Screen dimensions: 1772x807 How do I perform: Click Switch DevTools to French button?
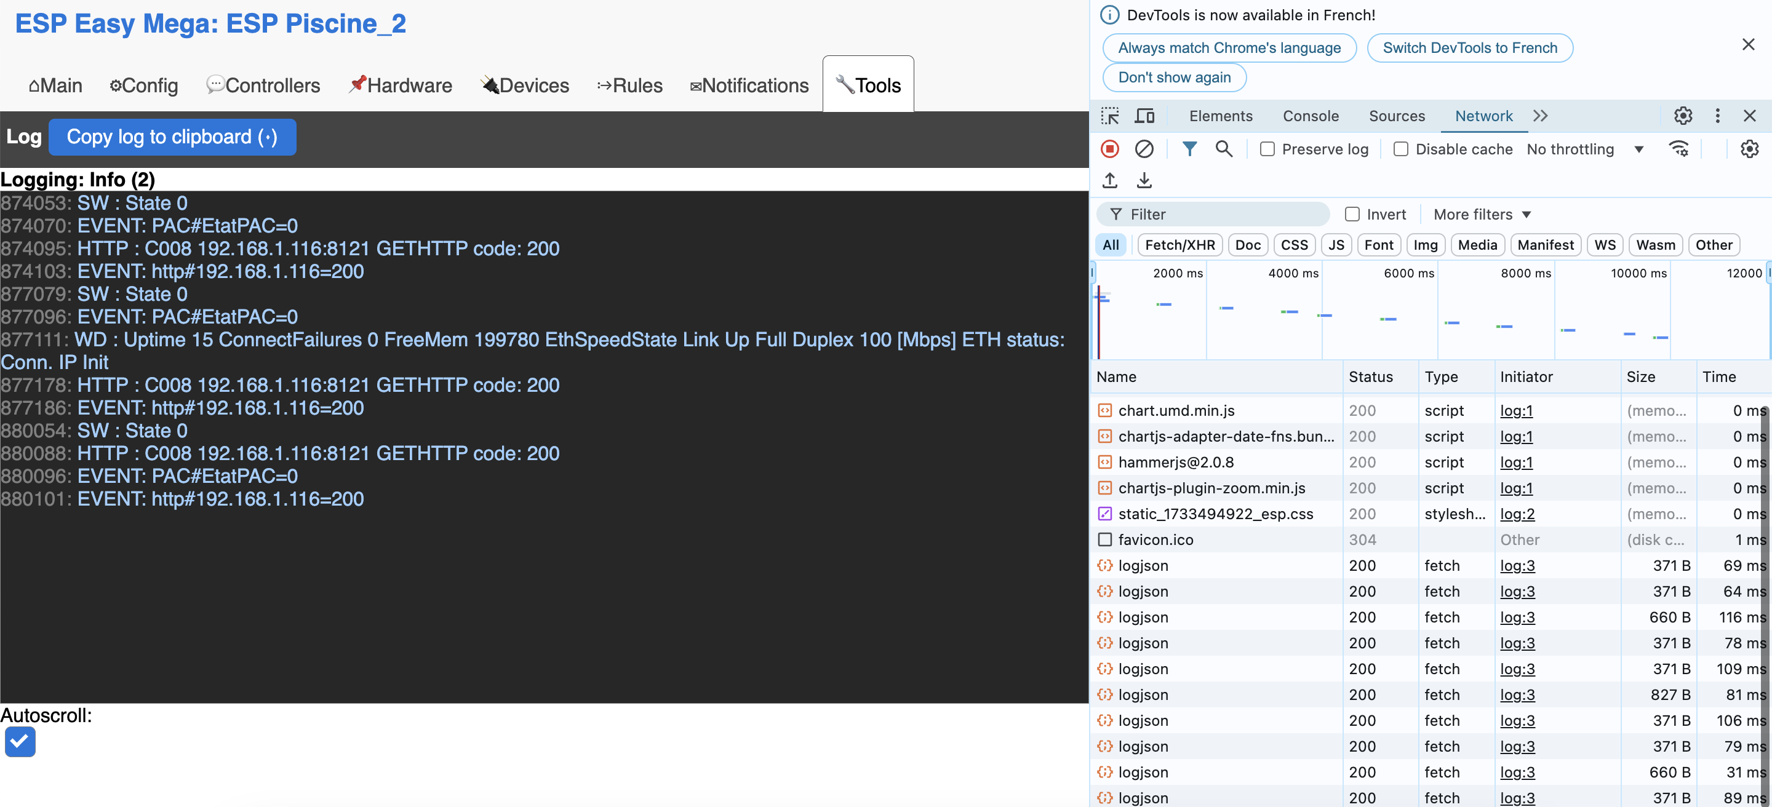point(1469,48)
